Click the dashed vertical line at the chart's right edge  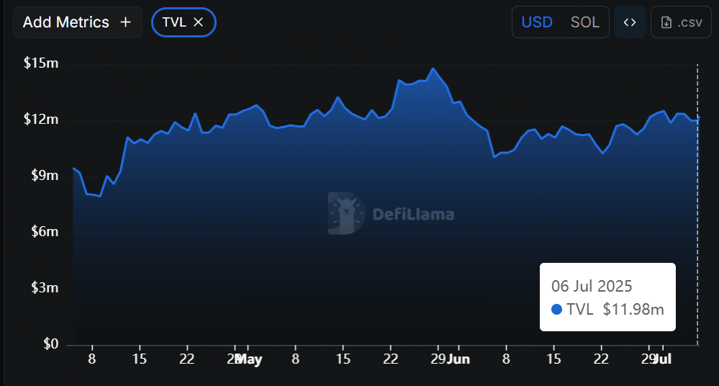(x=697, y=216)
